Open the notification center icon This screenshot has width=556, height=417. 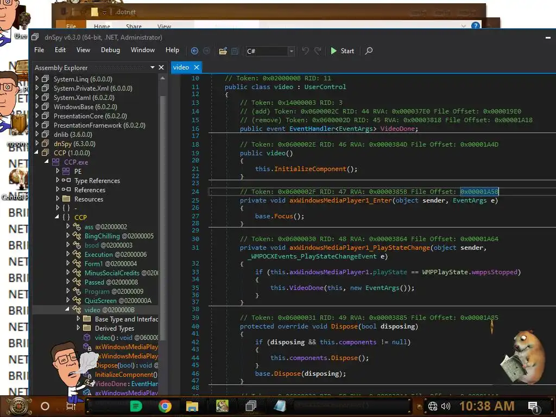[x=534, y=407]
